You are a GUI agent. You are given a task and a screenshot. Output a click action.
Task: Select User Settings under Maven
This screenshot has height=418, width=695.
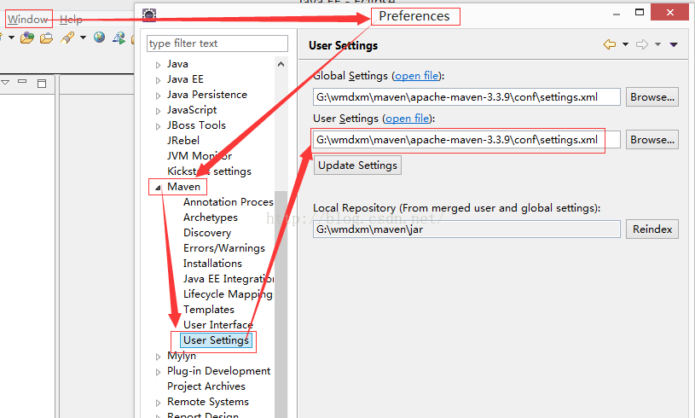click(216, 340)
